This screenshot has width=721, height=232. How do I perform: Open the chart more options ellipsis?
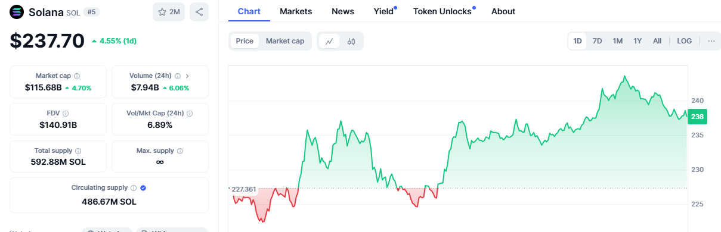711,41
